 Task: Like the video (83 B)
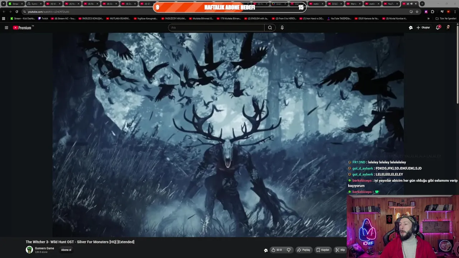point(276,250)
